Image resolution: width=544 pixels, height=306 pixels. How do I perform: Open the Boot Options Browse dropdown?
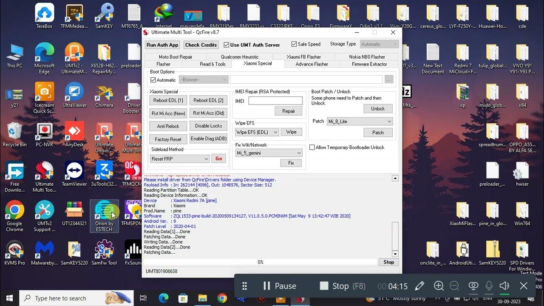(204, 79)
